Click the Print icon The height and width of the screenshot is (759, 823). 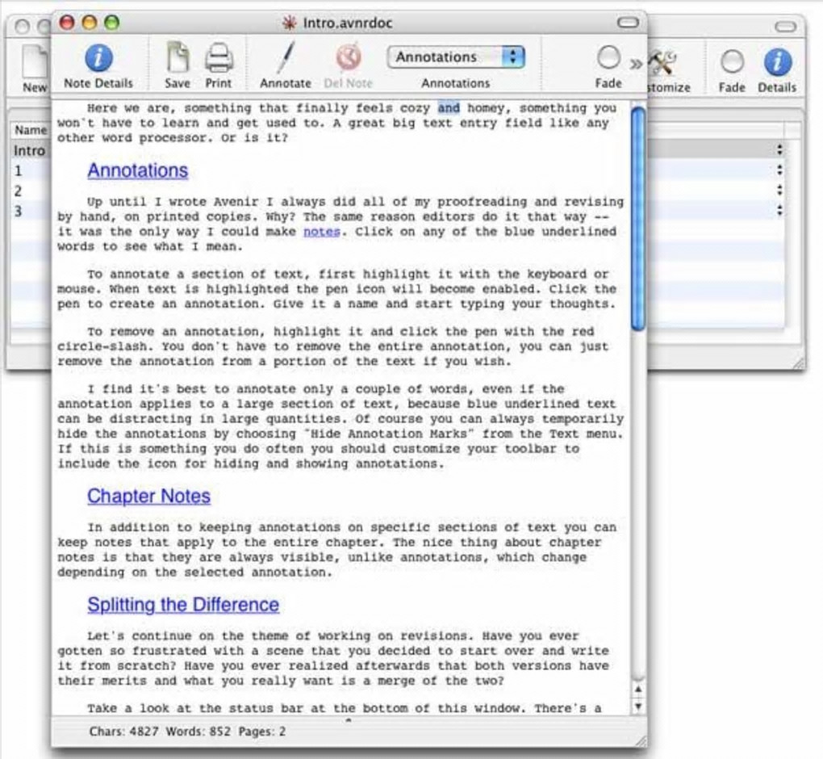pos(219,58)
